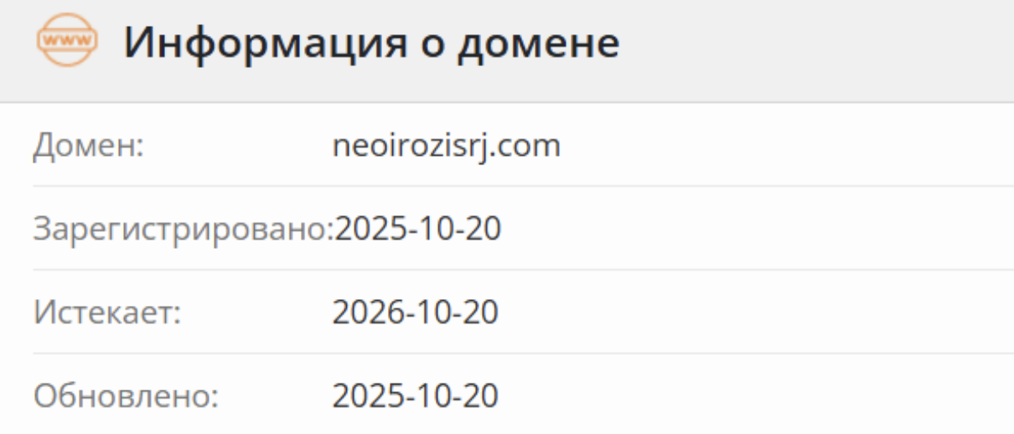Click the "Обновлено:" label
This screenshot has height=434, width=1014.
(x=126, y=395)
